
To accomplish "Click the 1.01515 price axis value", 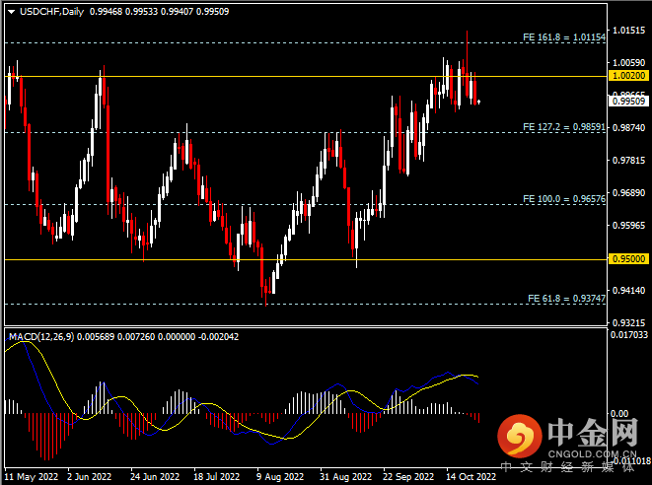I will click(x=629, y=31).
